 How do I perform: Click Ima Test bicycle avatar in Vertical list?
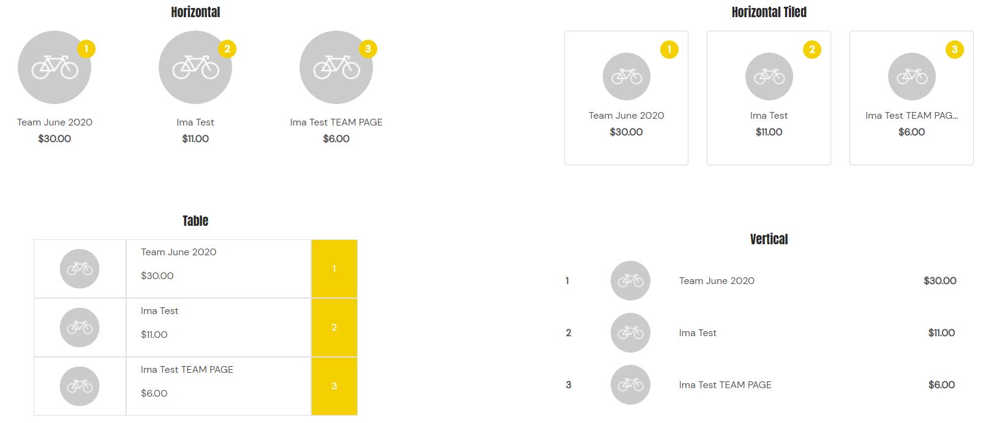point(630,333)
